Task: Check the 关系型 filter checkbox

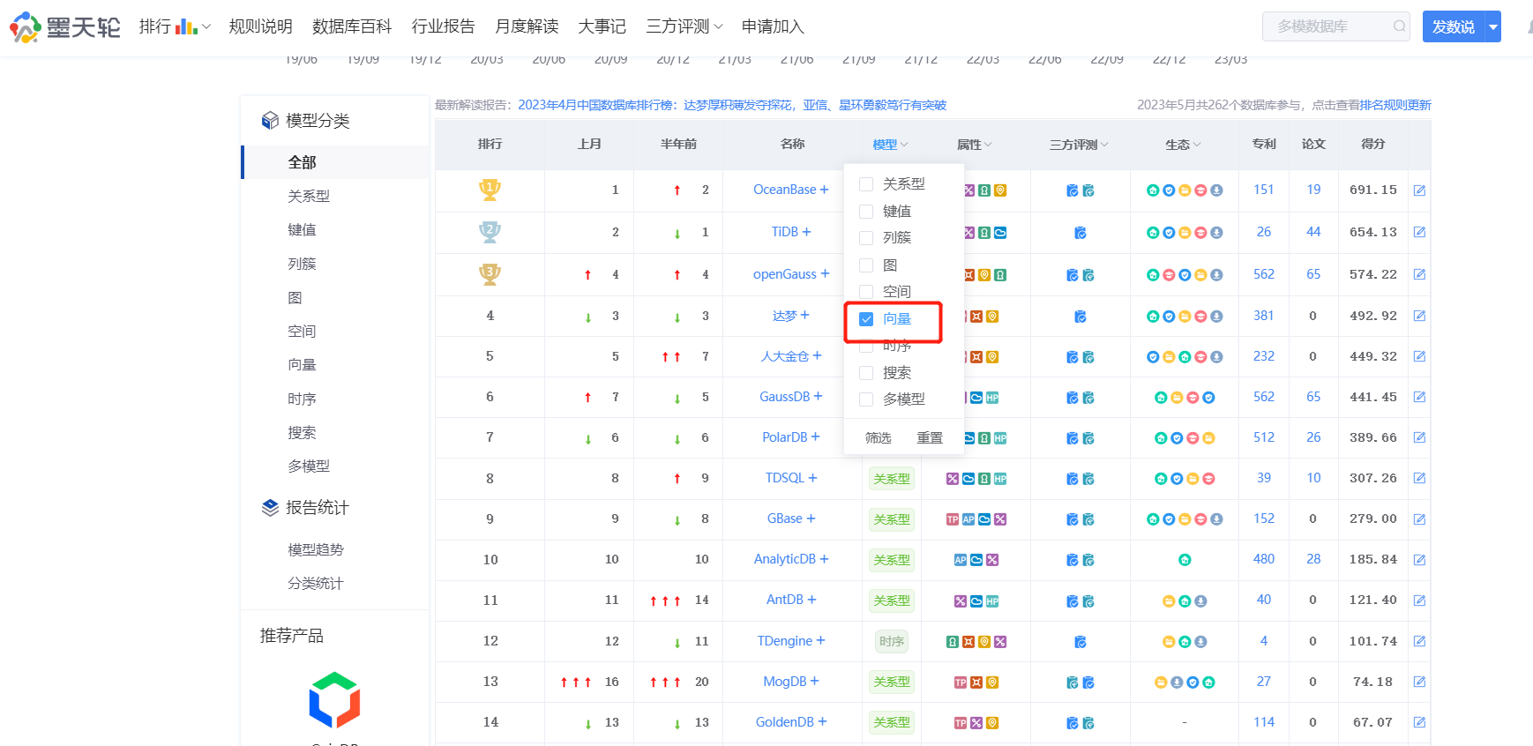Action: (866, 184)
